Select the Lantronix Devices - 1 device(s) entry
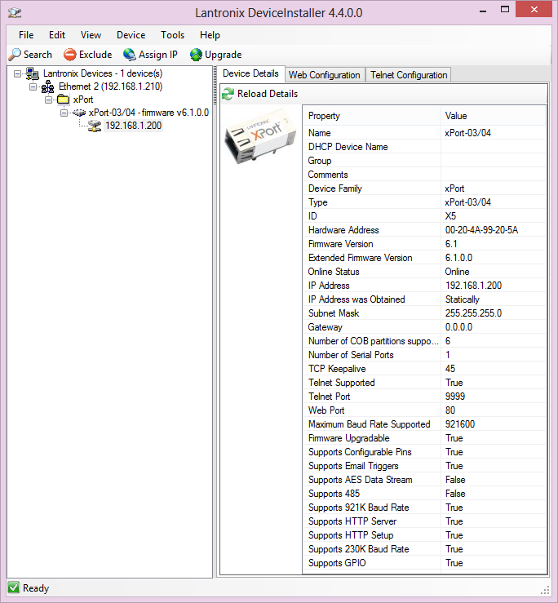 click(103, 73)
